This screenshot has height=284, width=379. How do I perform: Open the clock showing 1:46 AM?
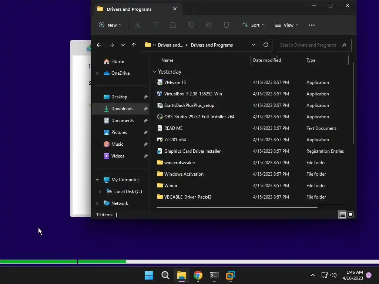tap(353, 275)
